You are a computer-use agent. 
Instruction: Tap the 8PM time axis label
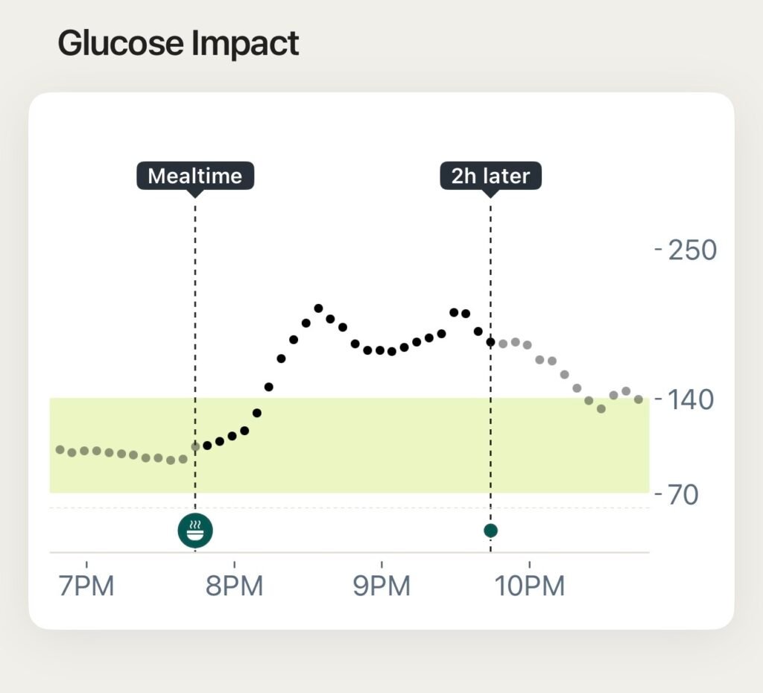(x=235, y=586)
